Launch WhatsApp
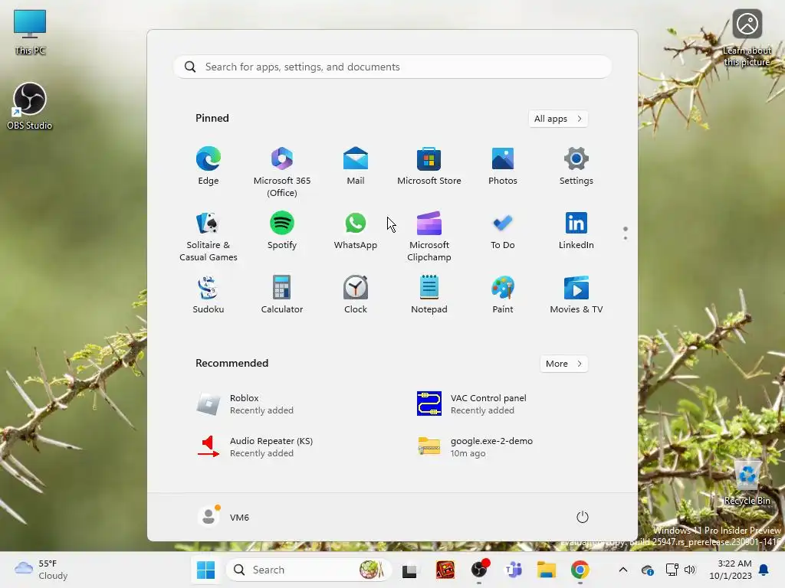 click(x=356, y=230)
